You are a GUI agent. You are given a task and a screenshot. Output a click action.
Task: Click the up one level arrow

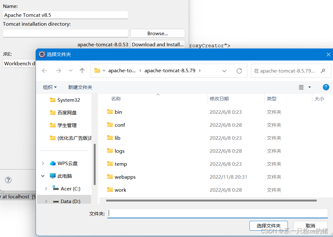(82, 70)
